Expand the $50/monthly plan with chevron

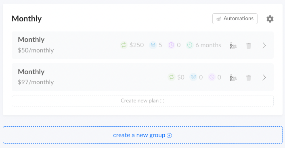click(264, 46)
